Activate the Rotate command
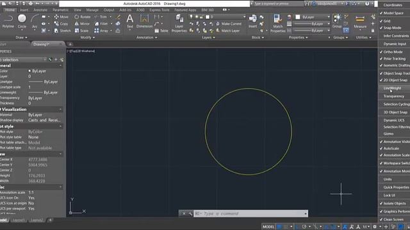Image resolution: width=410 pixels, height=230 pixels. tap(82, 17)
